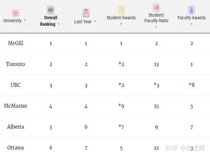Sort by Faculty Awards arrow

tap(191, 24)
